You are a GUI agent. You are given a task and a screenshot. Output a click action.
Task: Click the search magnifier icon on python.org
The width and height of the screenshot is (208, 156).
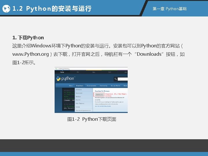coord(115,79)
